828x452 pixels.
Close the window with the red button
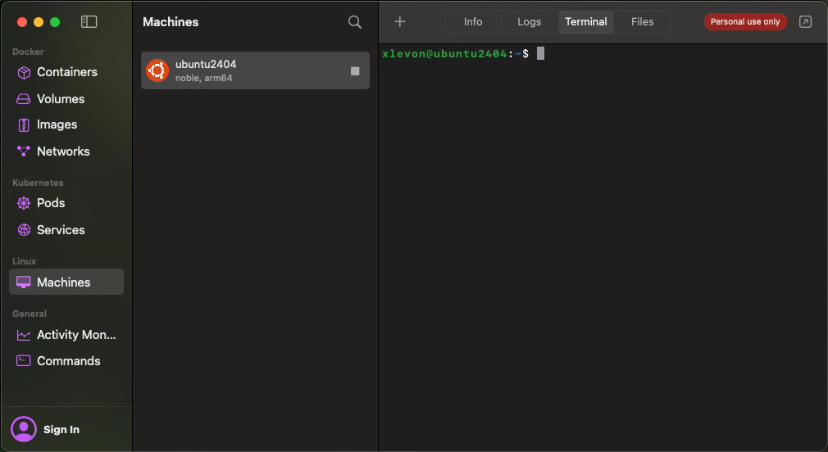tap(22, 22)
